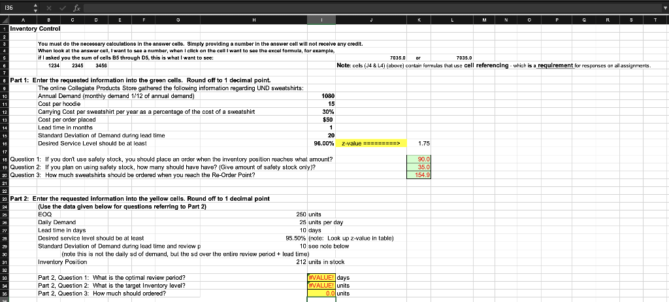The height and width of the screenshot is (302, 669).
Task: Click the '(note: Look up z-value in table)' cell
Action: [x=351, y=238]
